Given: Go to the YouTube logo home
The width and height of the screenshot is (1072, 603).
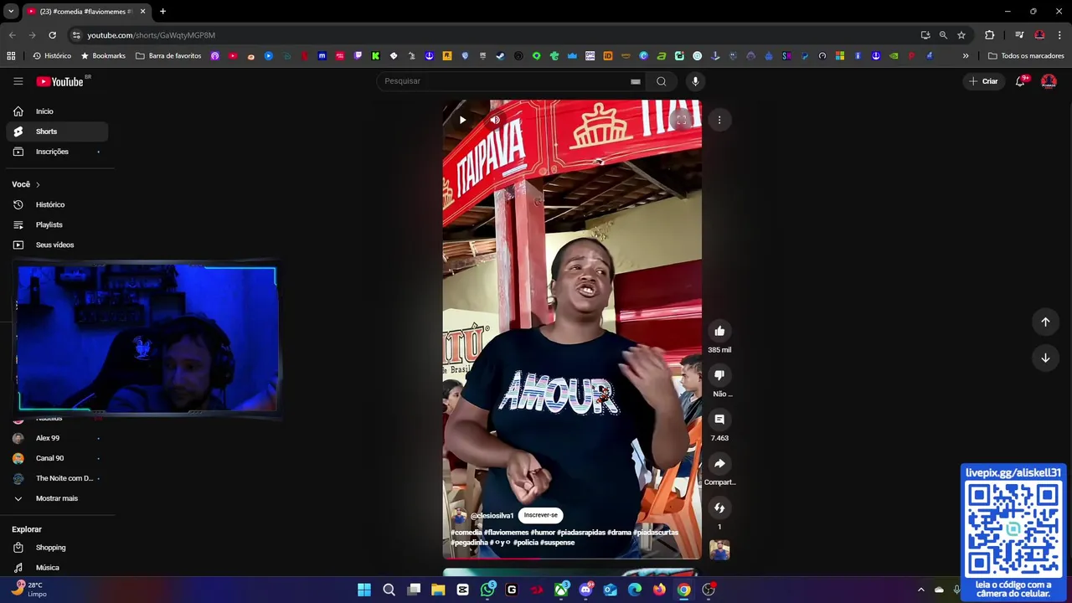Looking at the screenshot, I should click(x=60, y=81).
